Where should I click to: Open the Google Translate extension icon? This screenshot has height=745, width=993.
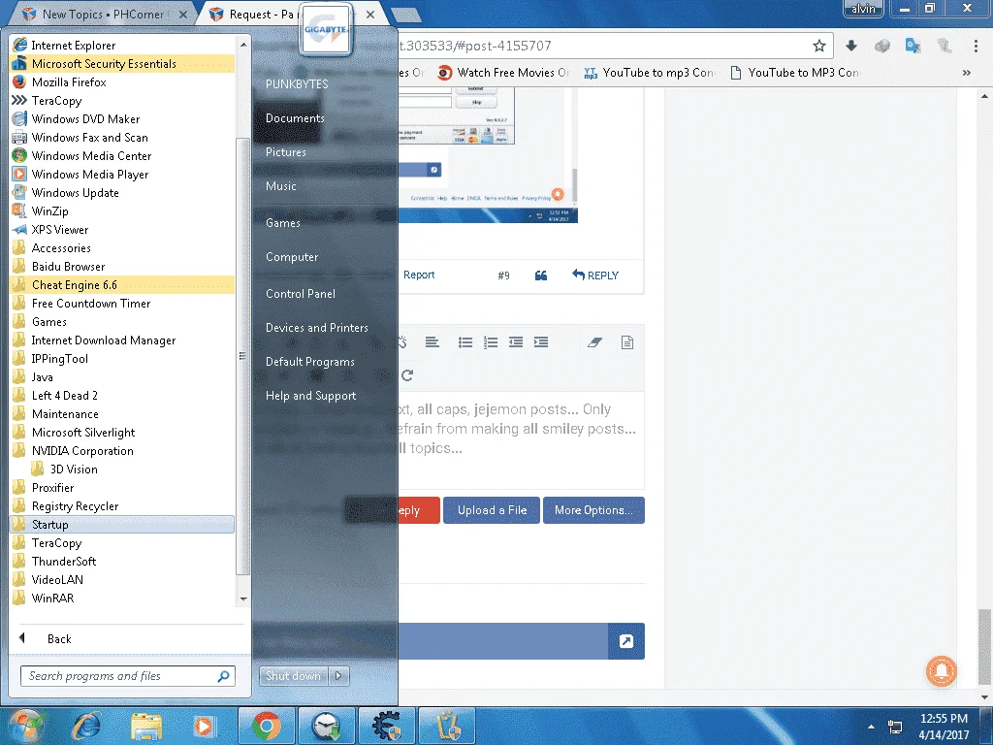(913, 46)
